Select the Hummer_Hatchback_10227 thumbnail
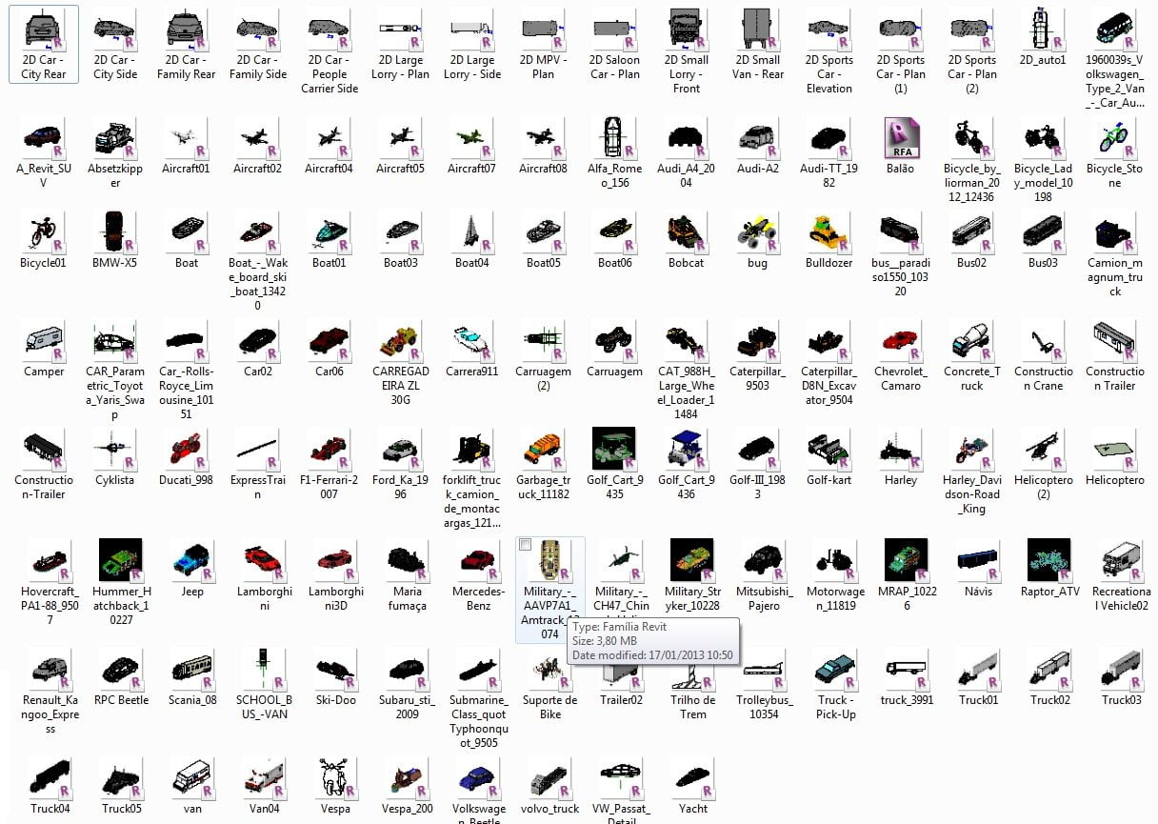 pyautogui.click(x=121, y=560)
